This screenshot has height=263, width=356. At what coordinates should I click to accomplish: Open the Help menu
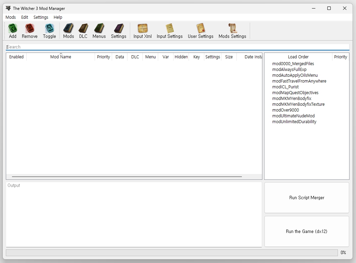[58, 17]
